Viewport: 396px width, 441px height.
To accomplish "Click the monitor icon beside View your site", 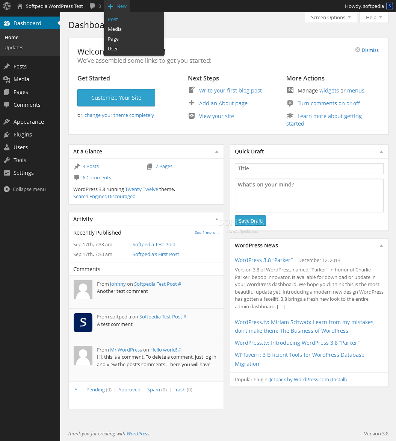I will tap(192, 116).
